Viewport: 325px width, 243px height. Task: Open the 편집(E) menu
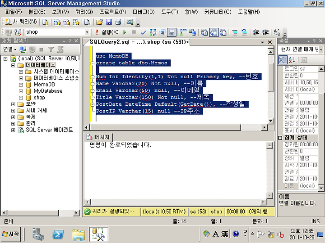[x=37, y=12]
